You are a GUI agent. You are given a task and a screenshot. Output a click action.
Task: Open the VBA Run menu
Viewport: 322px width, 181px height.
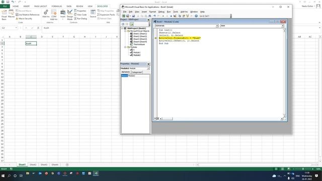[169, 12]
